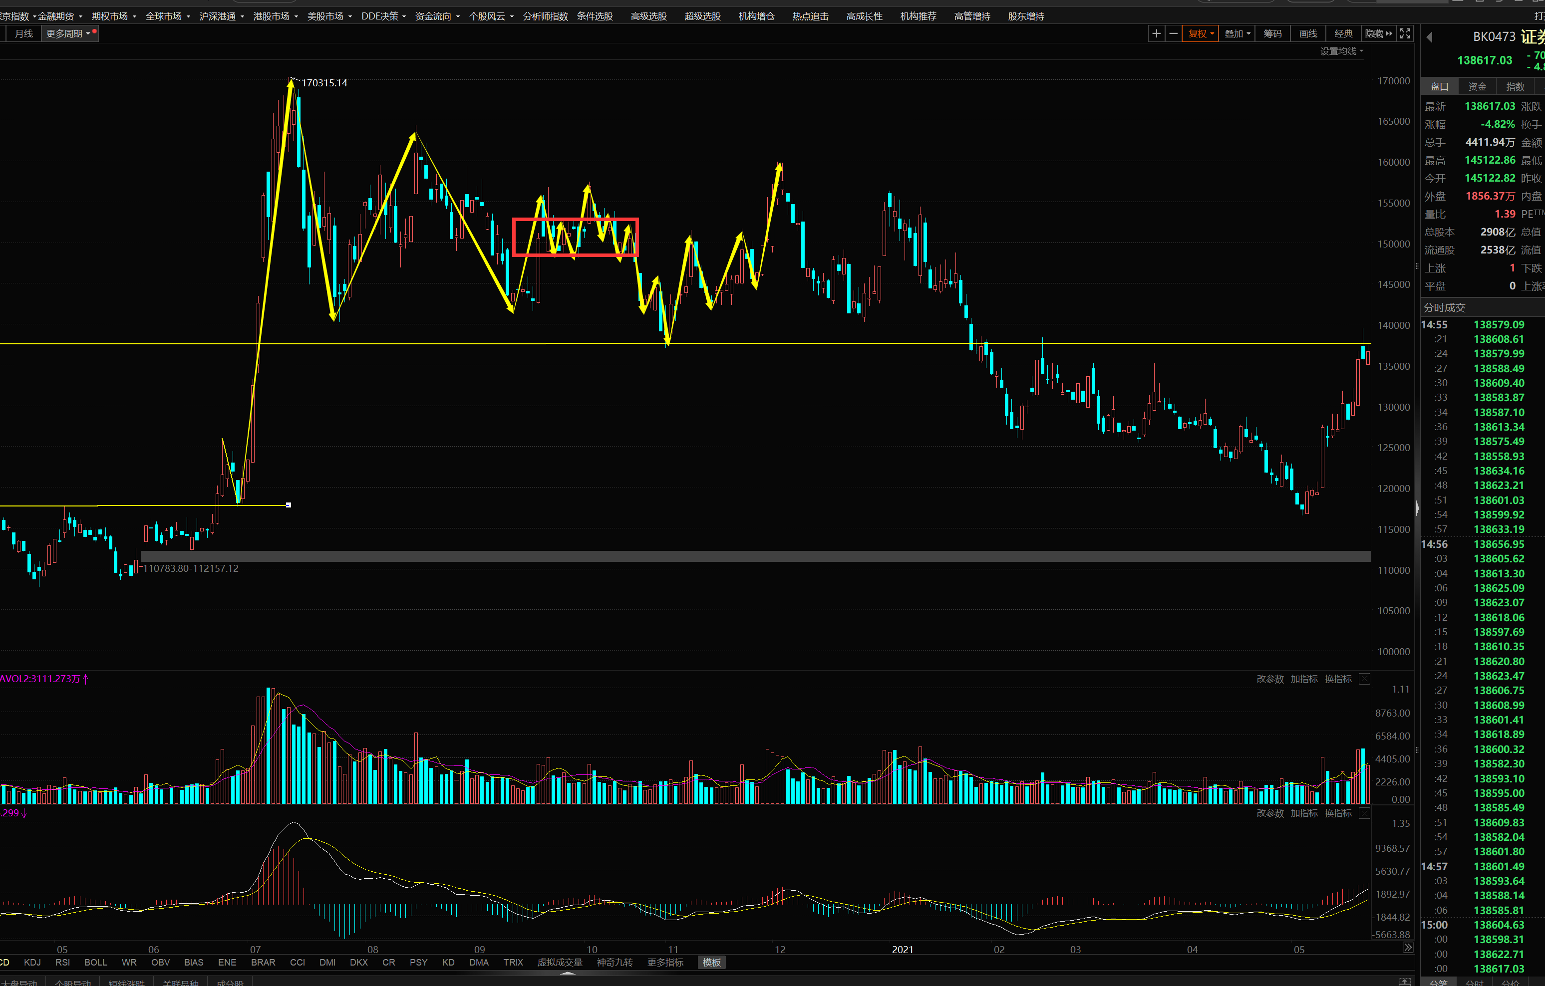Open 高成长性 list

point(864,16)
